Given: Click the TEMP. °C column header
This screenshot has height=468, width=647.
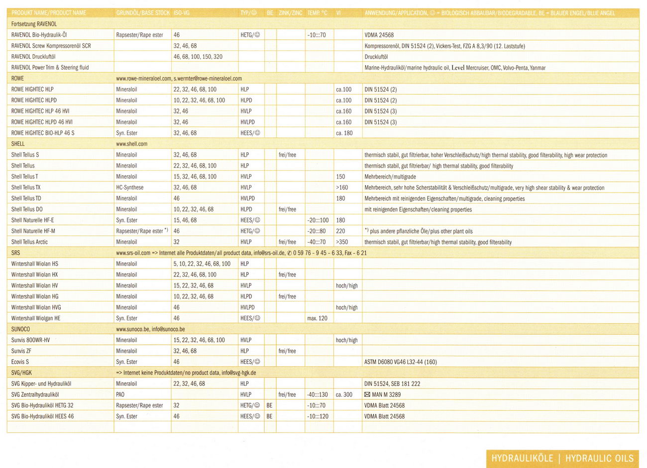Looking at the screenshot, I should (318, 13).
